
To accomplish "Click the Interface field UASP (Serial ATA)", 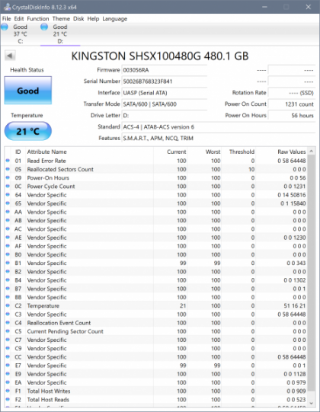I will pos(165,93).
